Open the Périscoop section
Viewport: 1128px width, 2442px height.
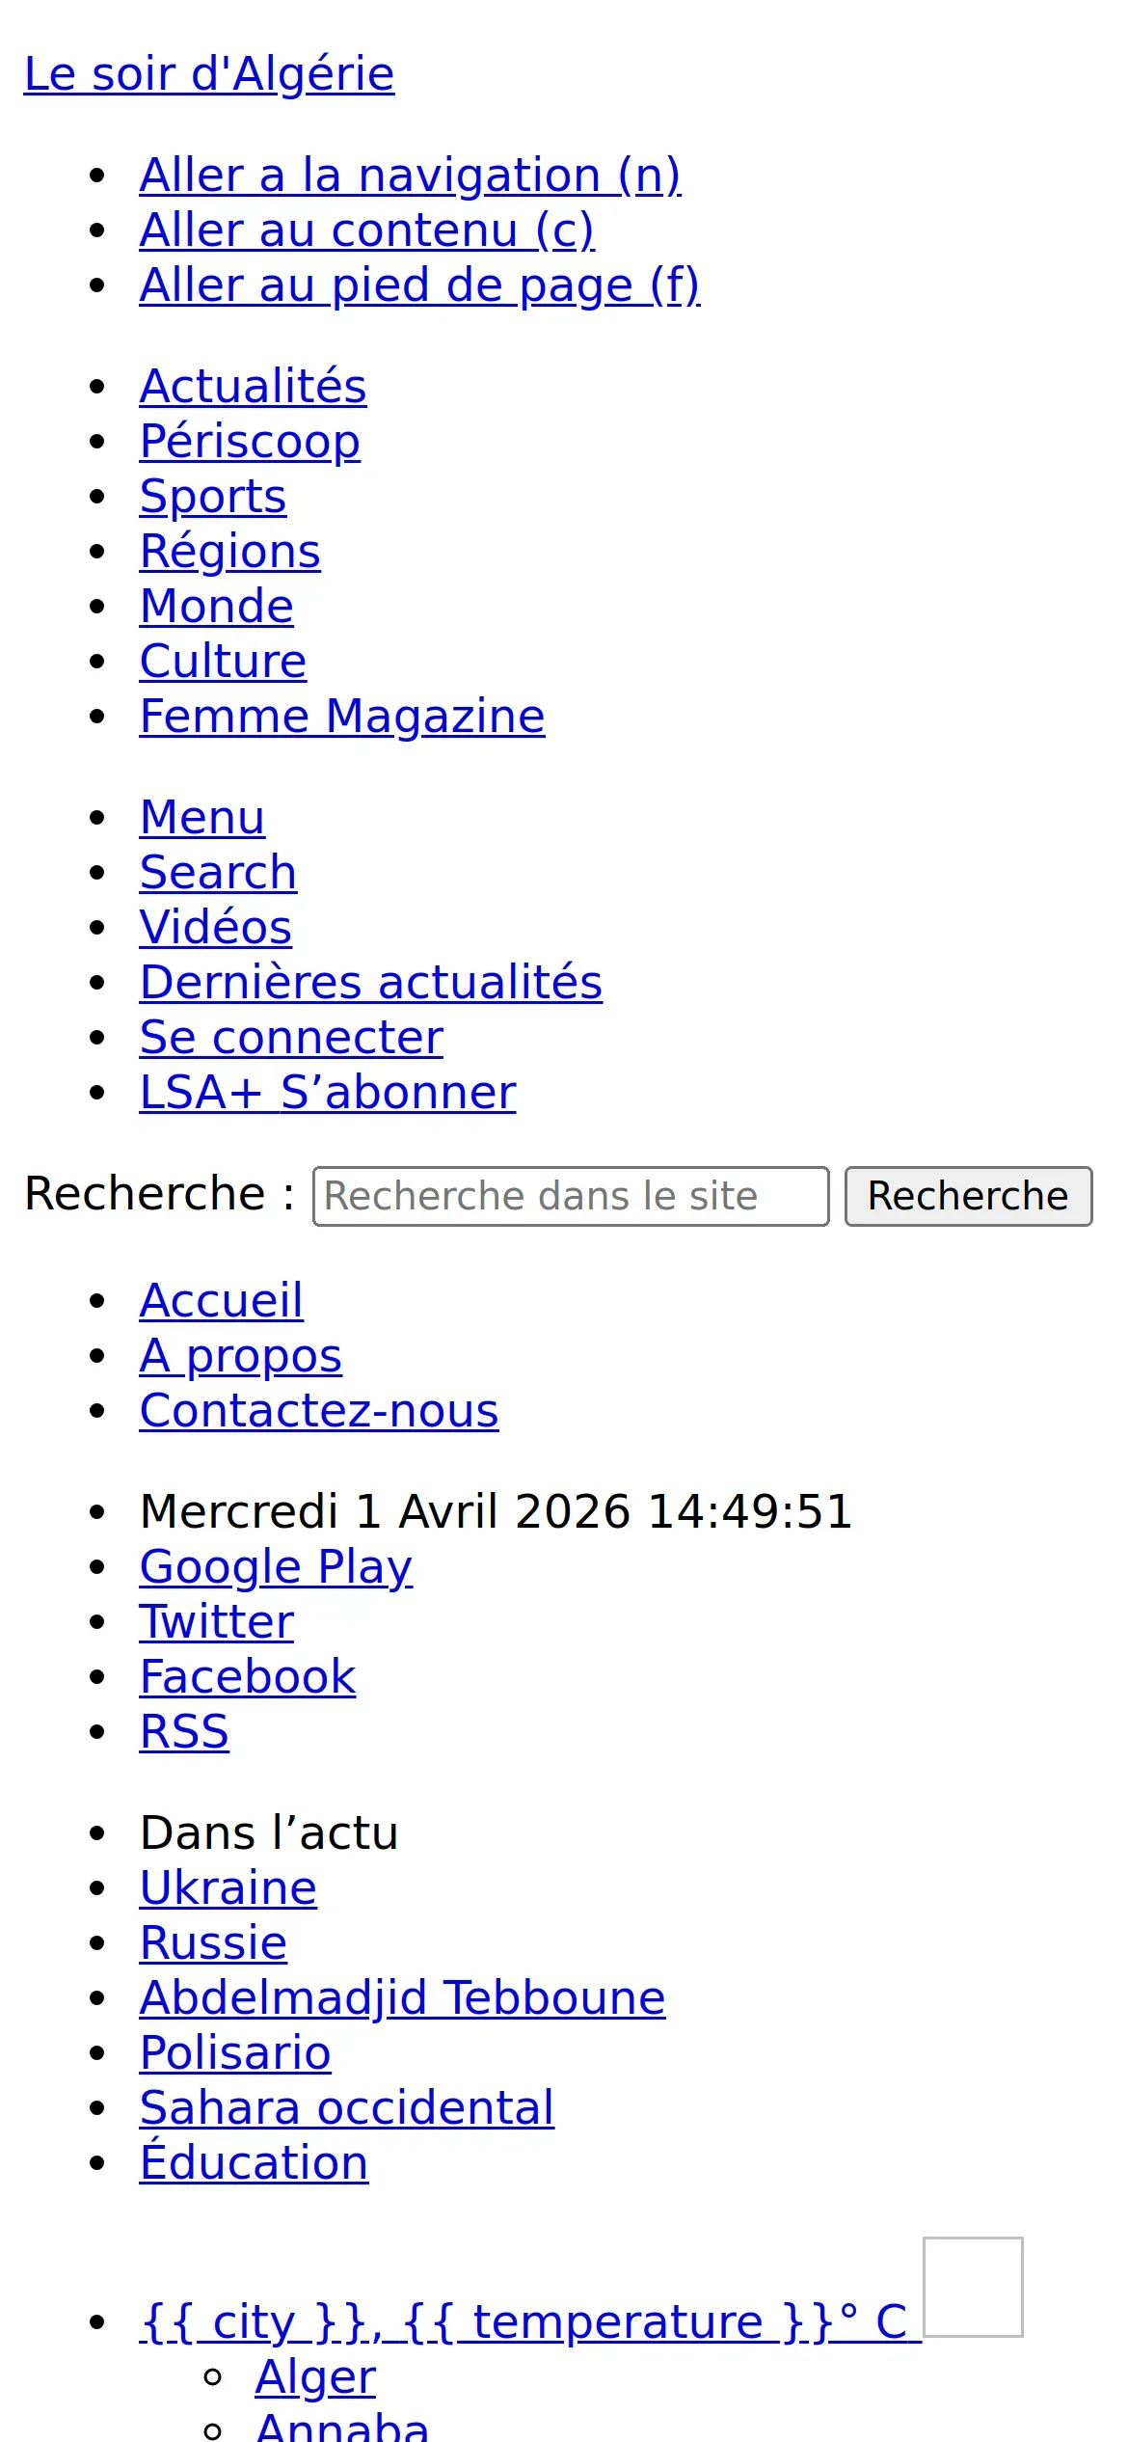coord(250,441)
